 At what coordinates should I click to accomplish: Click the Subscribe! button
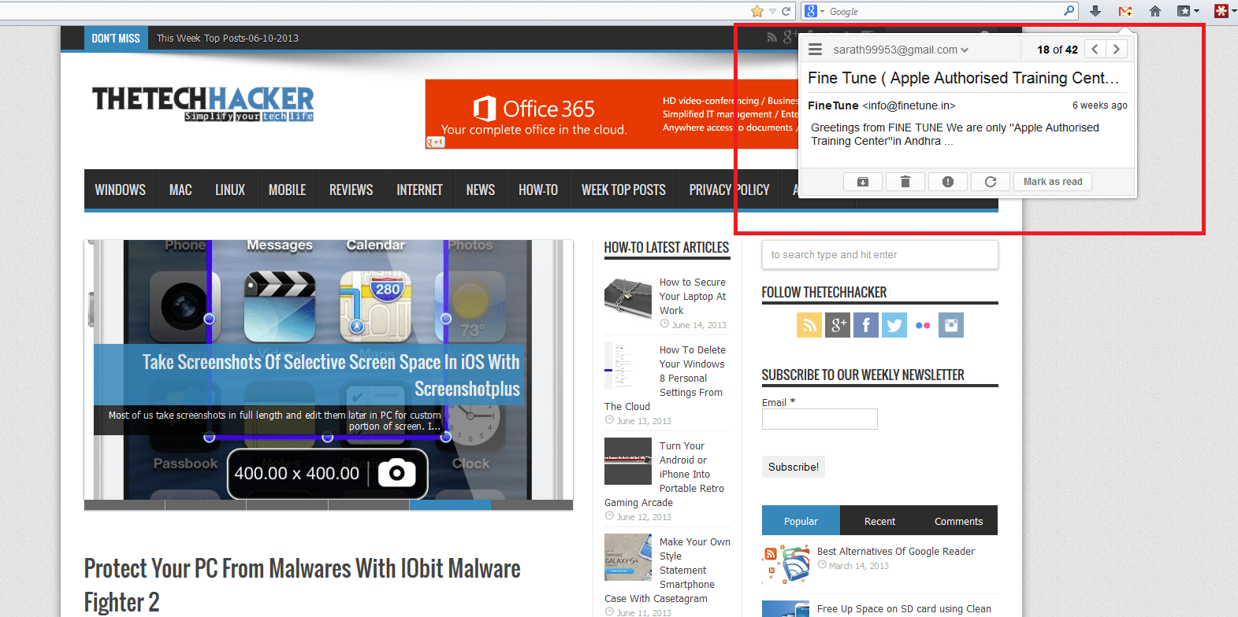(794, 467)
